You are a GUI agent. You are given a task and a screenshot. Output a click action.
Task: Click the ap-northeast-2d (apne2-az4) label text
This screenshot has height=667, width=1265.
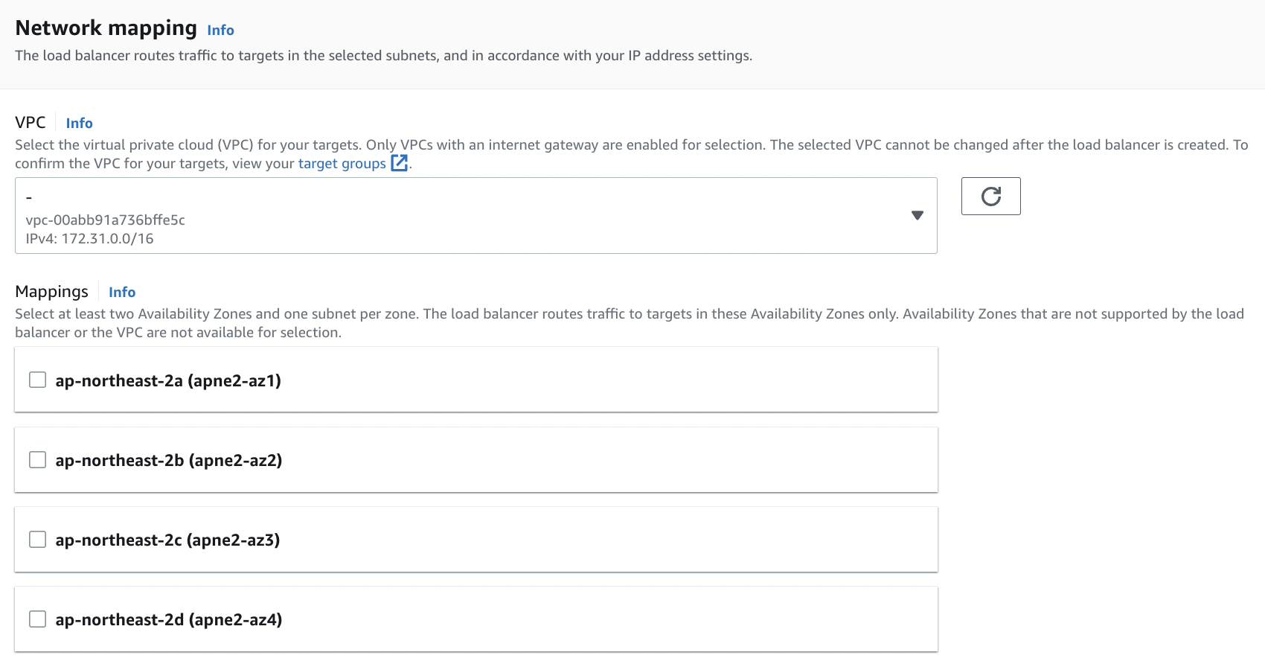169,620
